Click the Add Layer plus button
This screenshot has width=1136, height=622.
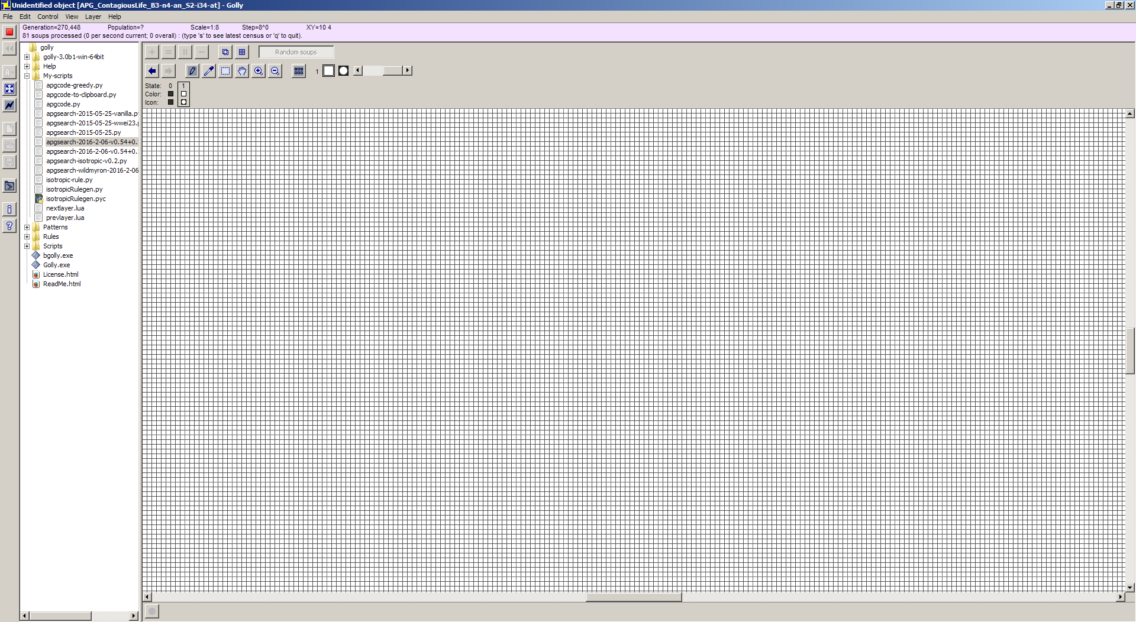pos(152,52)
